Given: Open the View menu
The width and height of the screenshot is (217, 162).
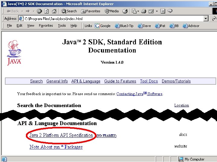Looking at the screenshot, I should tap(30, 25).
